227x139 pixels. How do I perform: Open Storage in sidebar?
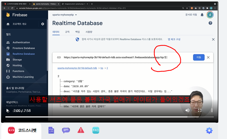pyautogui.click(x=17, y=60)
